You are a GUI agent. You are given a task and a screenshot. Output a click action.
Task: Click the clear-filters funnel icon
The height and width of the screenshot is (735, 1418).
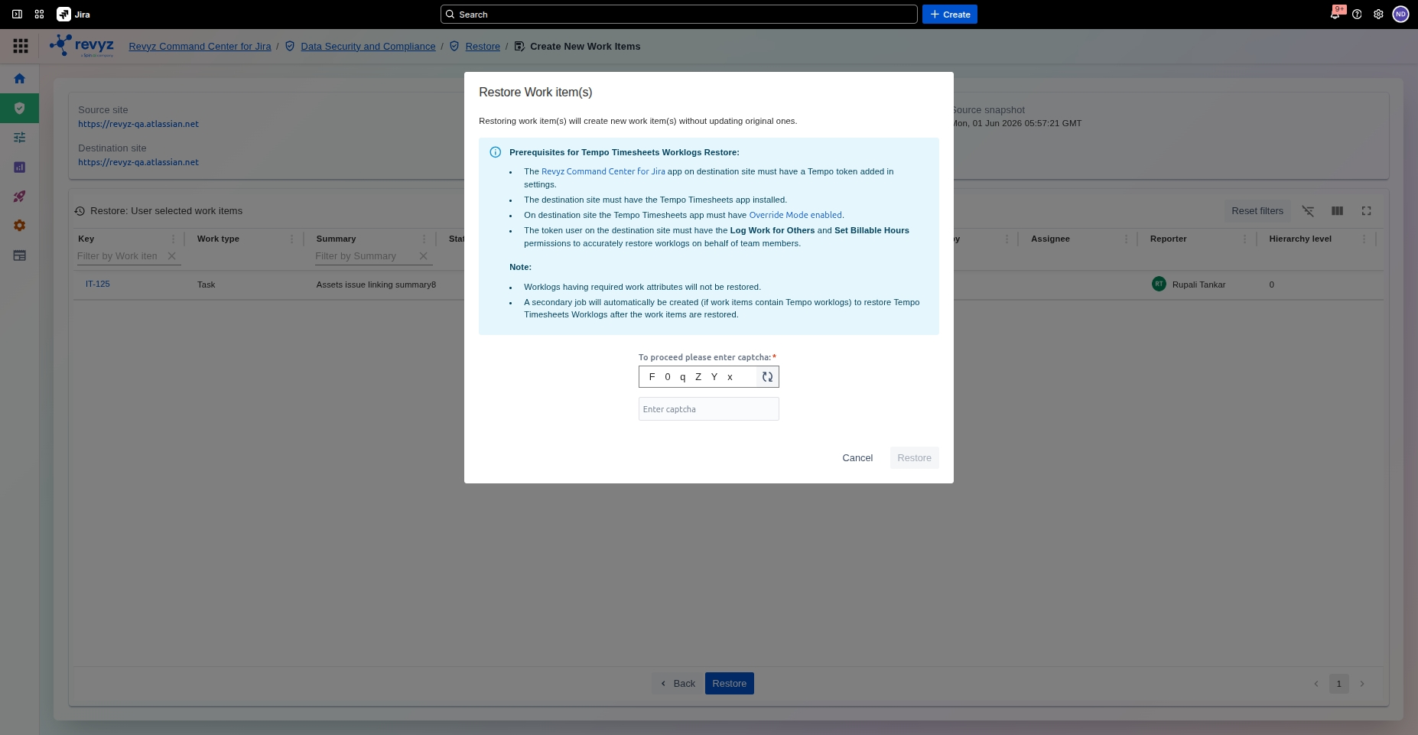coord(1308,211)
